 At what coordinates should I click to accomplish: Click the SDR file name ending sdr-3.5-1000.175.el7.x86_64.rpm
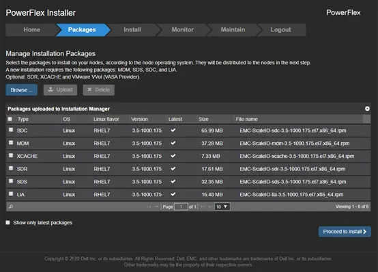293,169
